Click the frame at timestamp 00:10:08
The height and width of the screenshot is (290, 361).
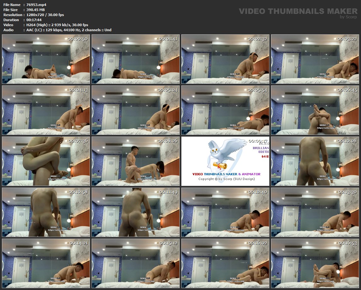(315, 161)
